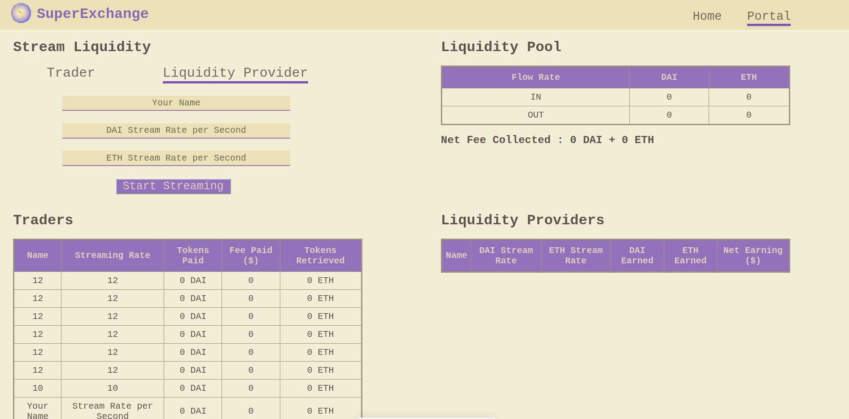Screen dimensions: 849x419
Task: Click the Stream Liquidity heading
Action: click(x=82, y=47)
